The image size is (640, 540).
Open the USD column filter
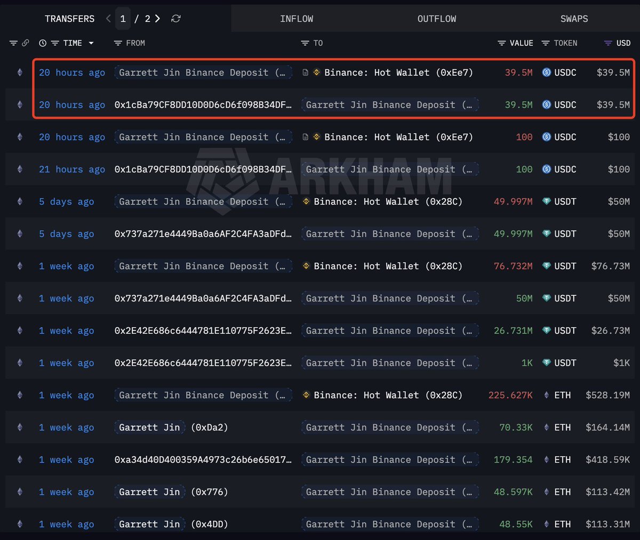608,43
